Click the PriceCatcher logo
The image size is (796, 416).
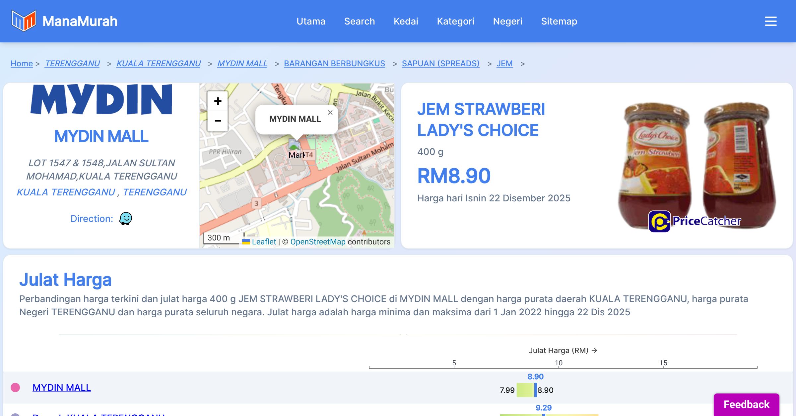click(x=695, y=221)
